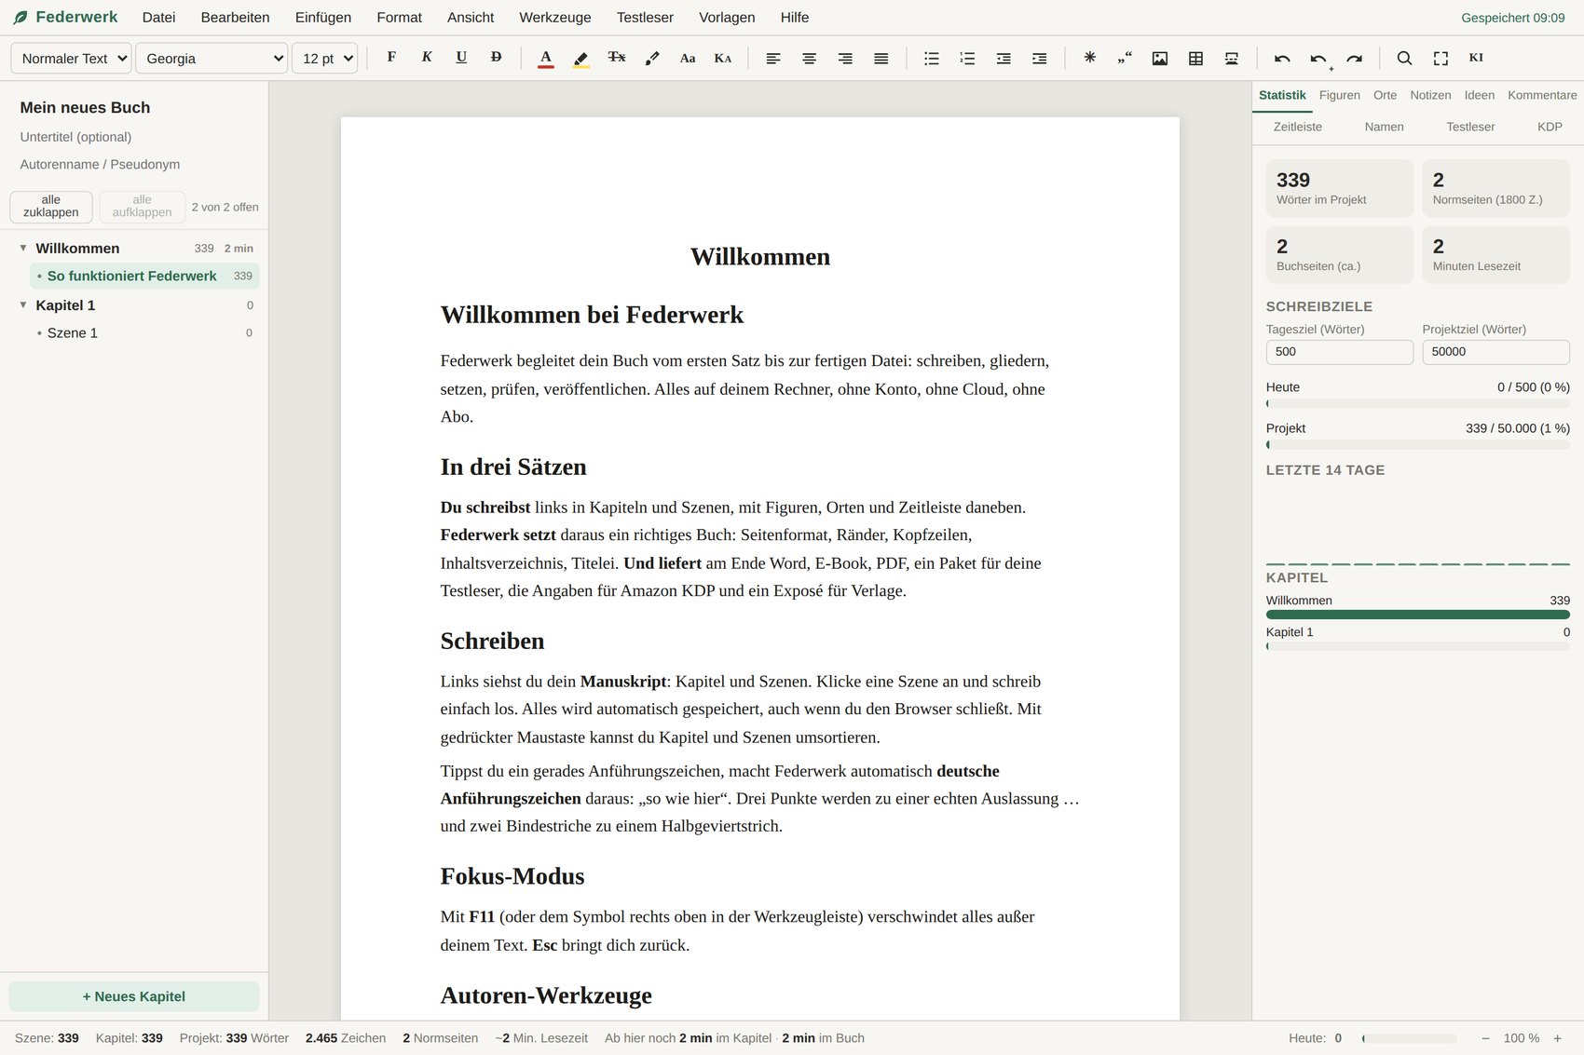Open the Kommentare tab
This screenshot has height=1055, width=1584.
click(x=1543, y=95)
